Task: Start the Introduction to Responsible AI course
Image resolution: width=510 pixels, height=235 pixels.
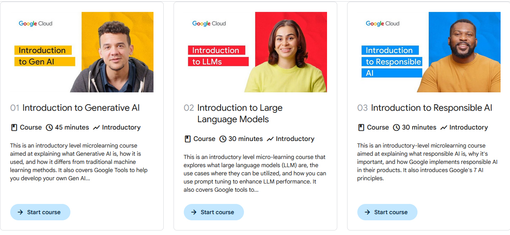Action: (387, 212)
